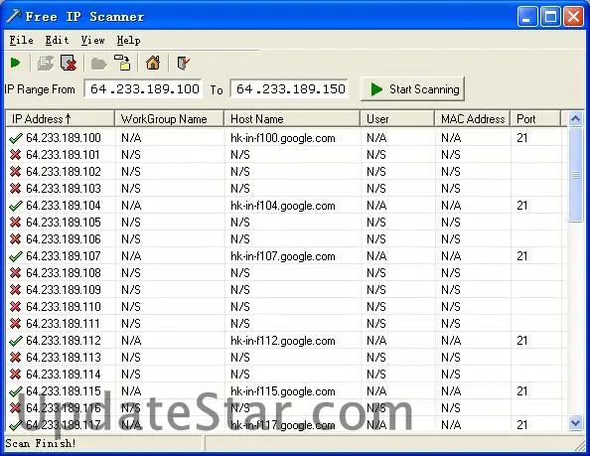Click host name hk-in-f107.google.com
Image resolution: width=590 pixels, height=456 pixels.
[x=282, y=256]
